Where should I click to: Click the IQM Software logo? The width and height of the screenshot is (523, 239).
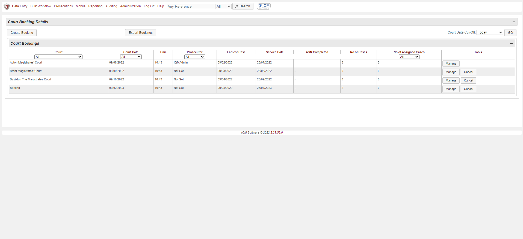tap(264, 6)
